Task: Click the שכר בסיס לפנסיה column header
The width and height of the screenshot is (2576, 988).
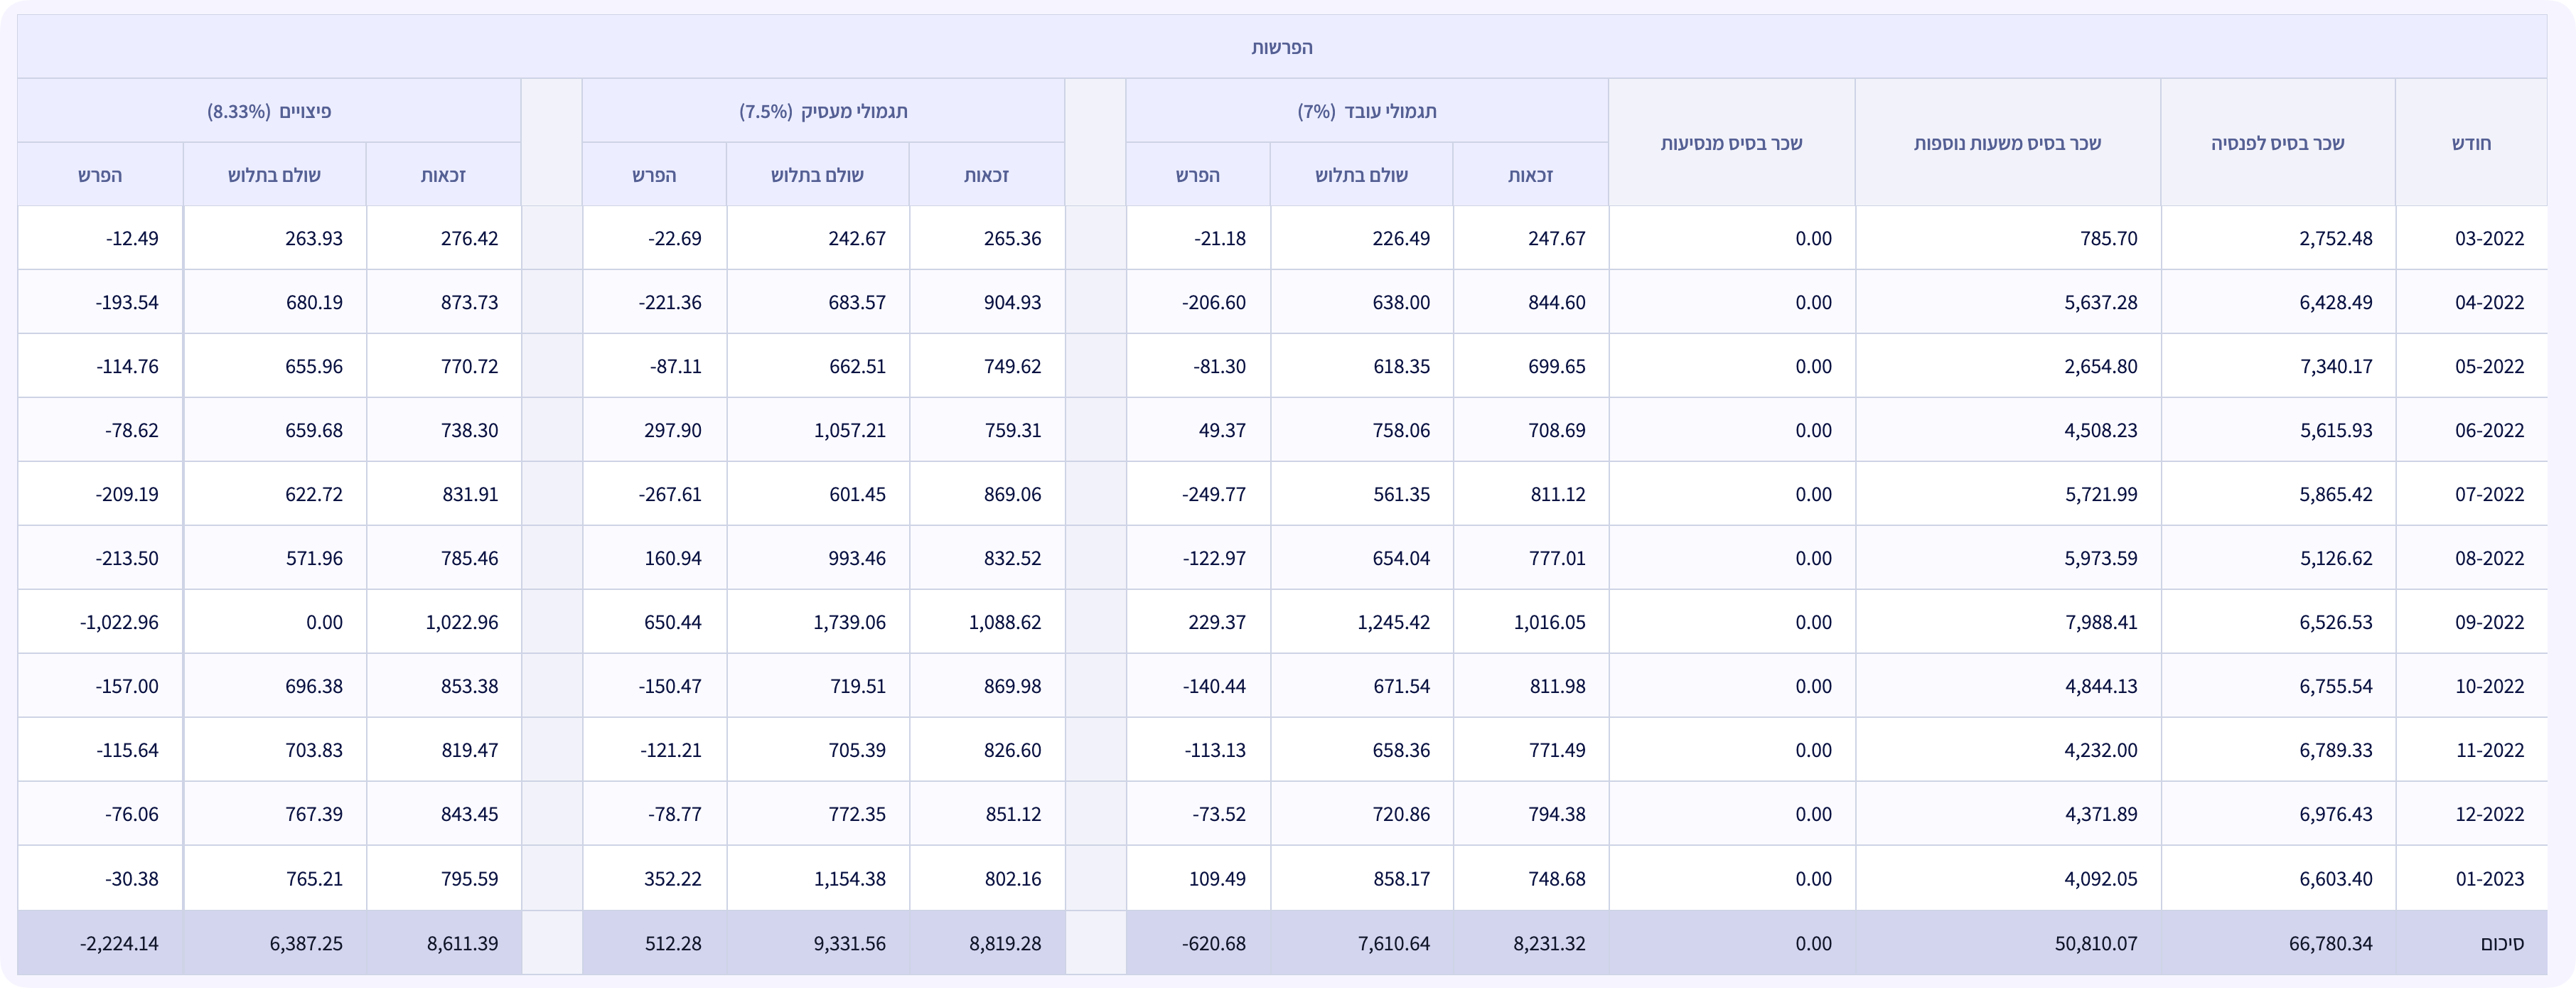Action: 2277,143
